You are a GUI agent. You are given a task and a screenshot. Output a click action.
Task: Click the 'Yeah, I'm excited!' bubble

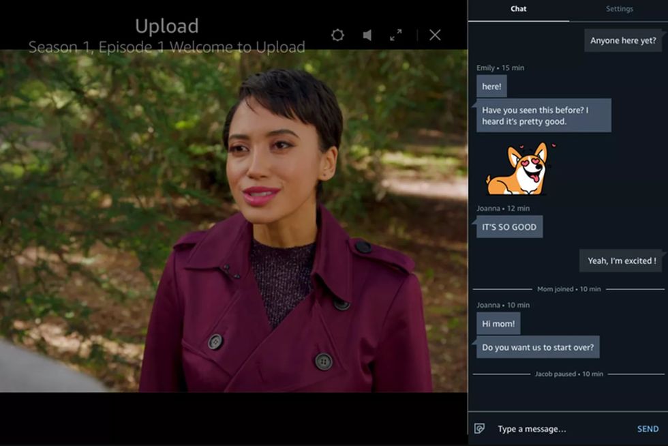click(621, 261)
